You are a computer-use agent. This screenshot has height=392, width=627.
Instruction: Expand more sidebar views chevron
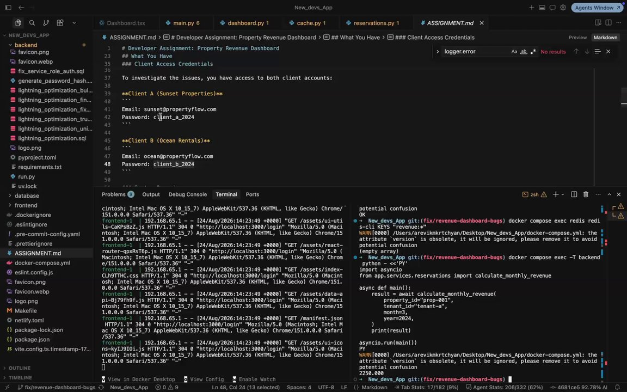(x=74, y=23)
